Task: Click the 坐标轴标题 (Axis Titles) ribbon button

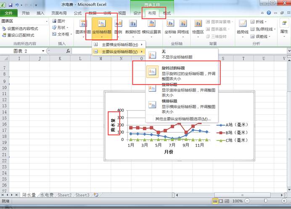Action: click(x=101, y=27)
